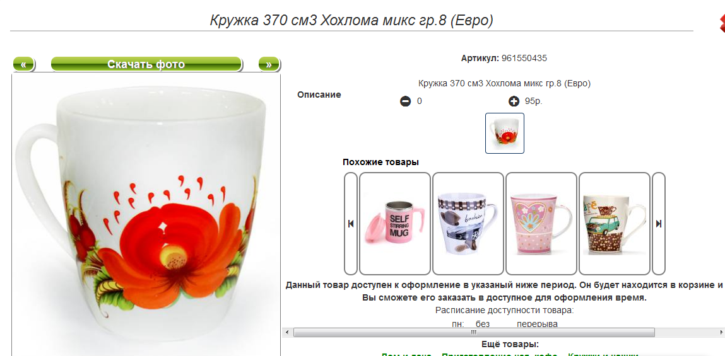Open the Дом и дача category link
Image resolution: width=725 pixels, height=356 pixels.
click(406, 355)
